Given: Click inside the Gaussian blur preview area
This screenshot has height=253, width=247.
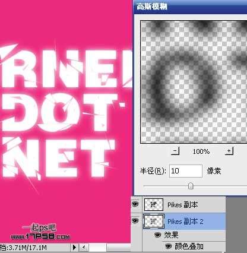Looking at the screenshot, I should click(194, 82).
